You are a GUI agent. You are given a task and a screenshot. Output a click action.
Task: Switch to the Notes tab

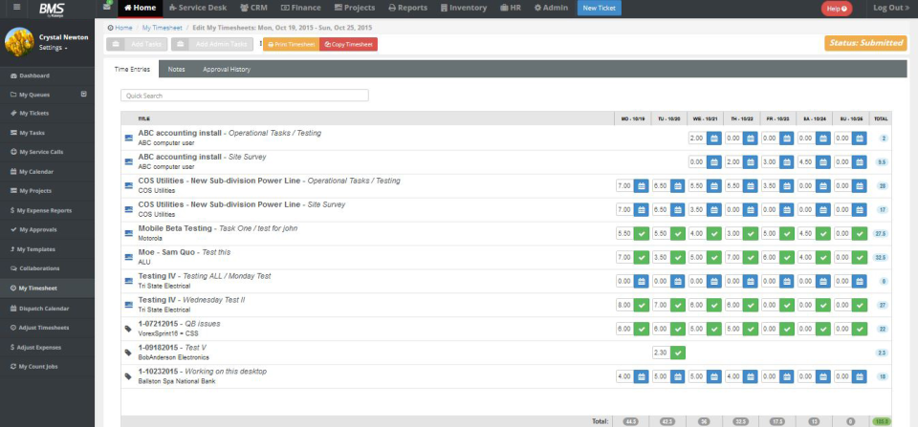pyautogui.click(x=176, y=69)
